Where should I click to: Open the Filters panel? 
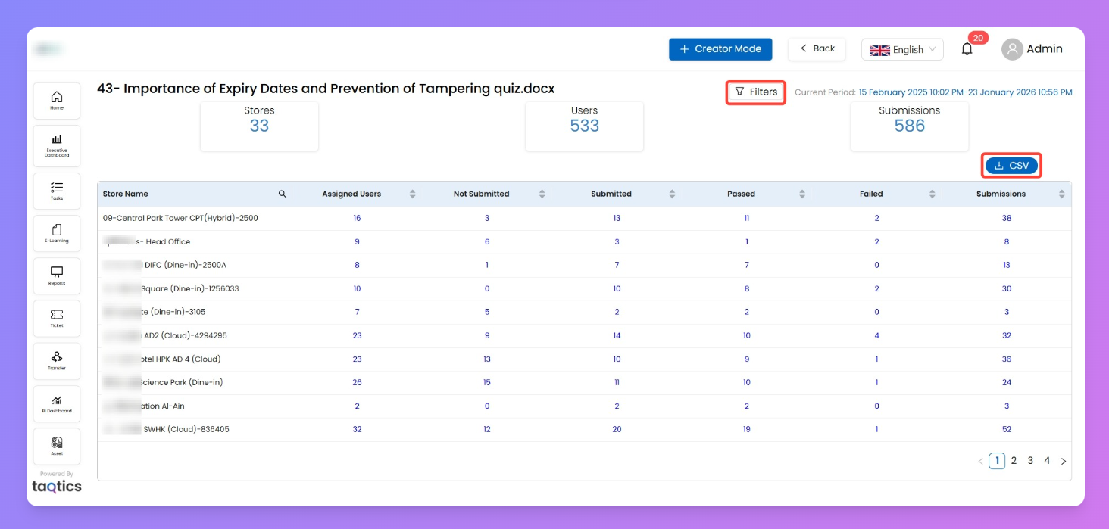(756, 92)
